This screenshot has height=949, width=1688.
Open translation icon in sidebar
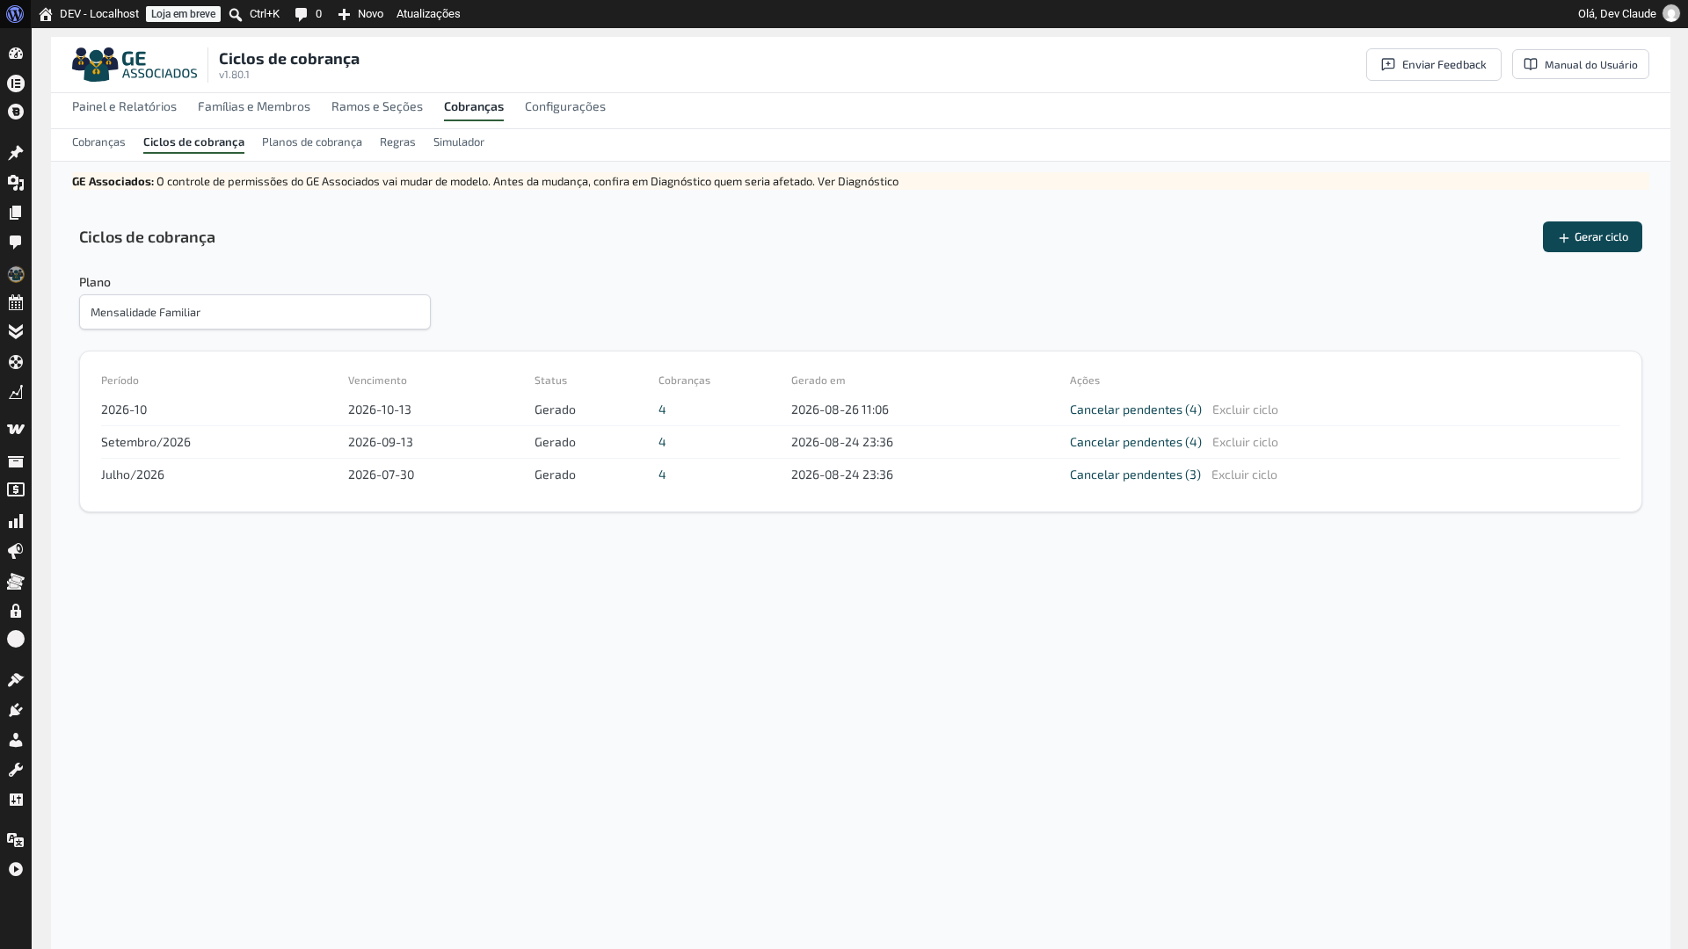16,840
